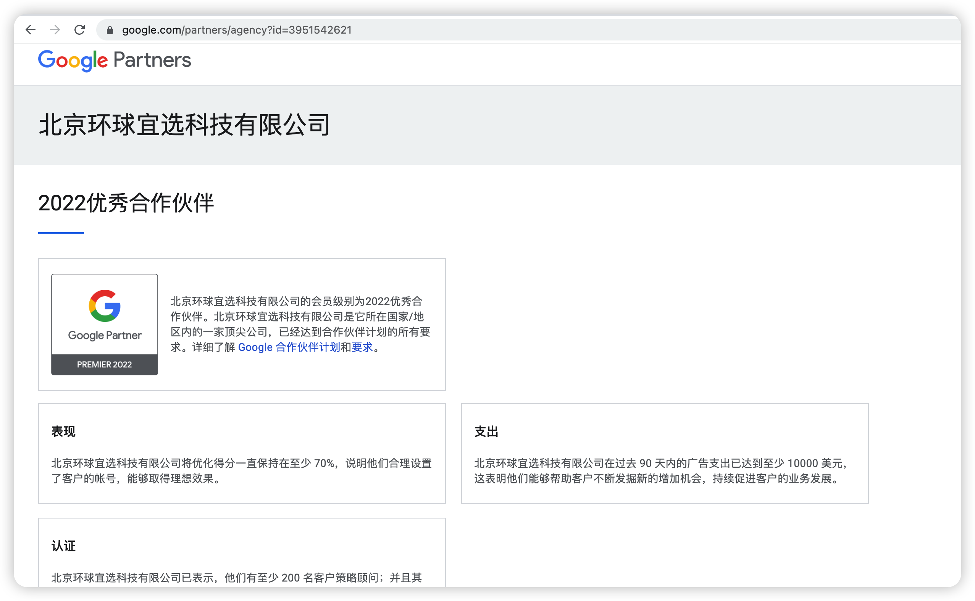Select the URL in the address bar
The height and width of the screenshot is (601, 975).
coord(237,30)
